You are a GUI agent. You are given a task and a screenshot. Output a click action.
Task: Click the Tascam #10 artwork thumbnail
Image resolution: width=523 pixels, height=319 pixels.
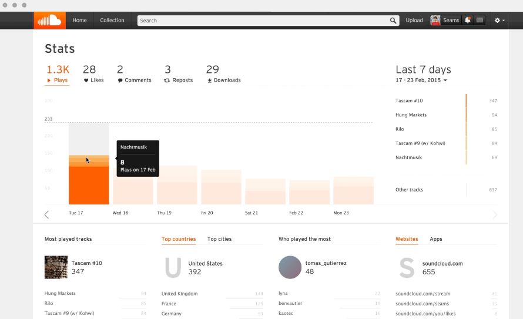click(x=56, y=267)
